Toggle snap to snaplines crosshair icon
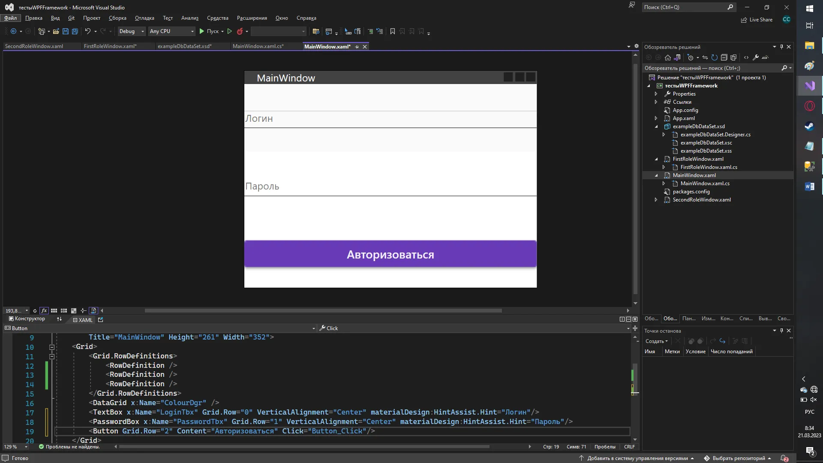This screenshot has width=823, height=463. (x=84, y=310)
